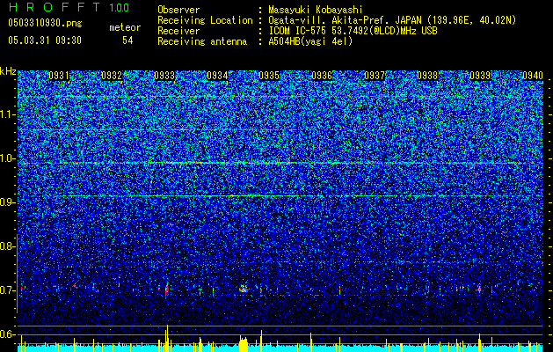Click the Observer field label

click(x=178, y=10)
